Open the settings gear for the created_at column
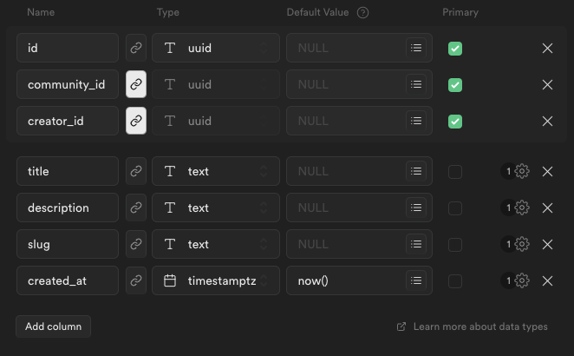574x356 pixels. (521, 280)
